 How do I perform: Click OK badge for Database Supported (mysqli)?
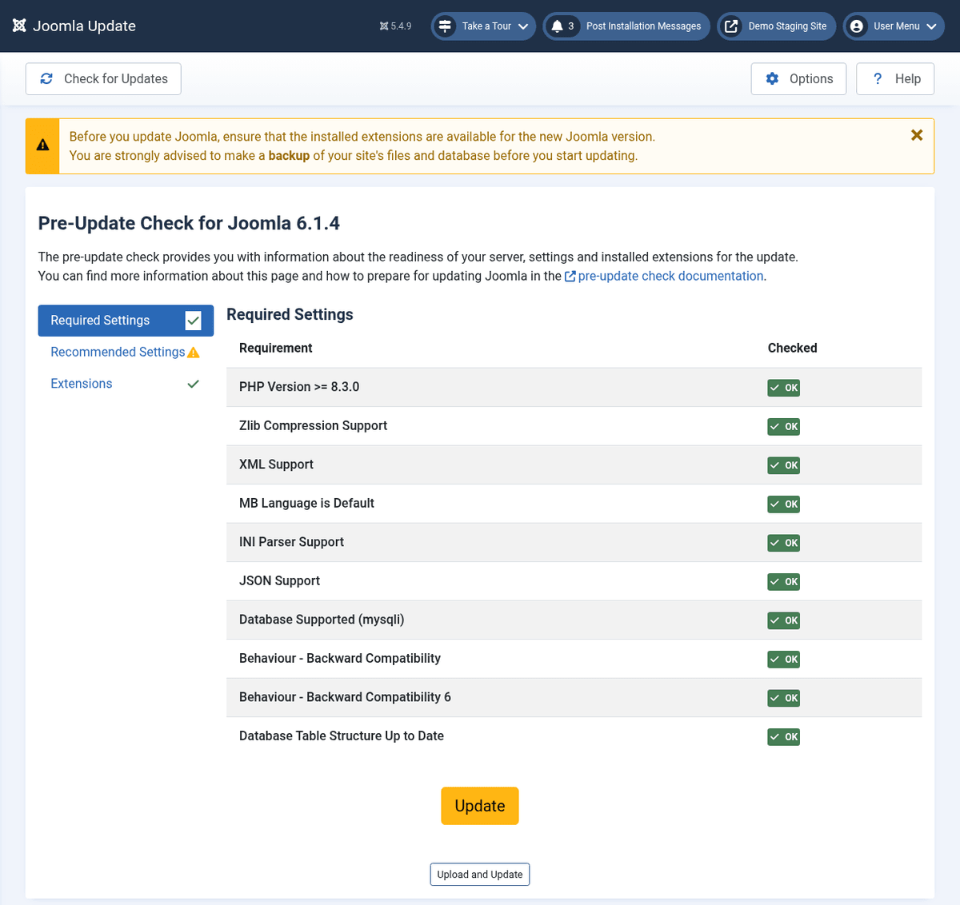(x=784, y=620)
